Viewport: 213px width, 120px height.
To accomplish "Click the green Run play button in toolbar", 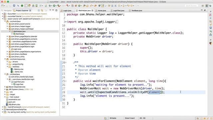I will coord(54,6).
